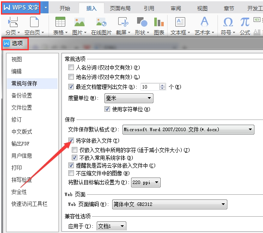Click the shapes (形状) icon
Screen dimensions: 263x233
click(x=142, y=22)
